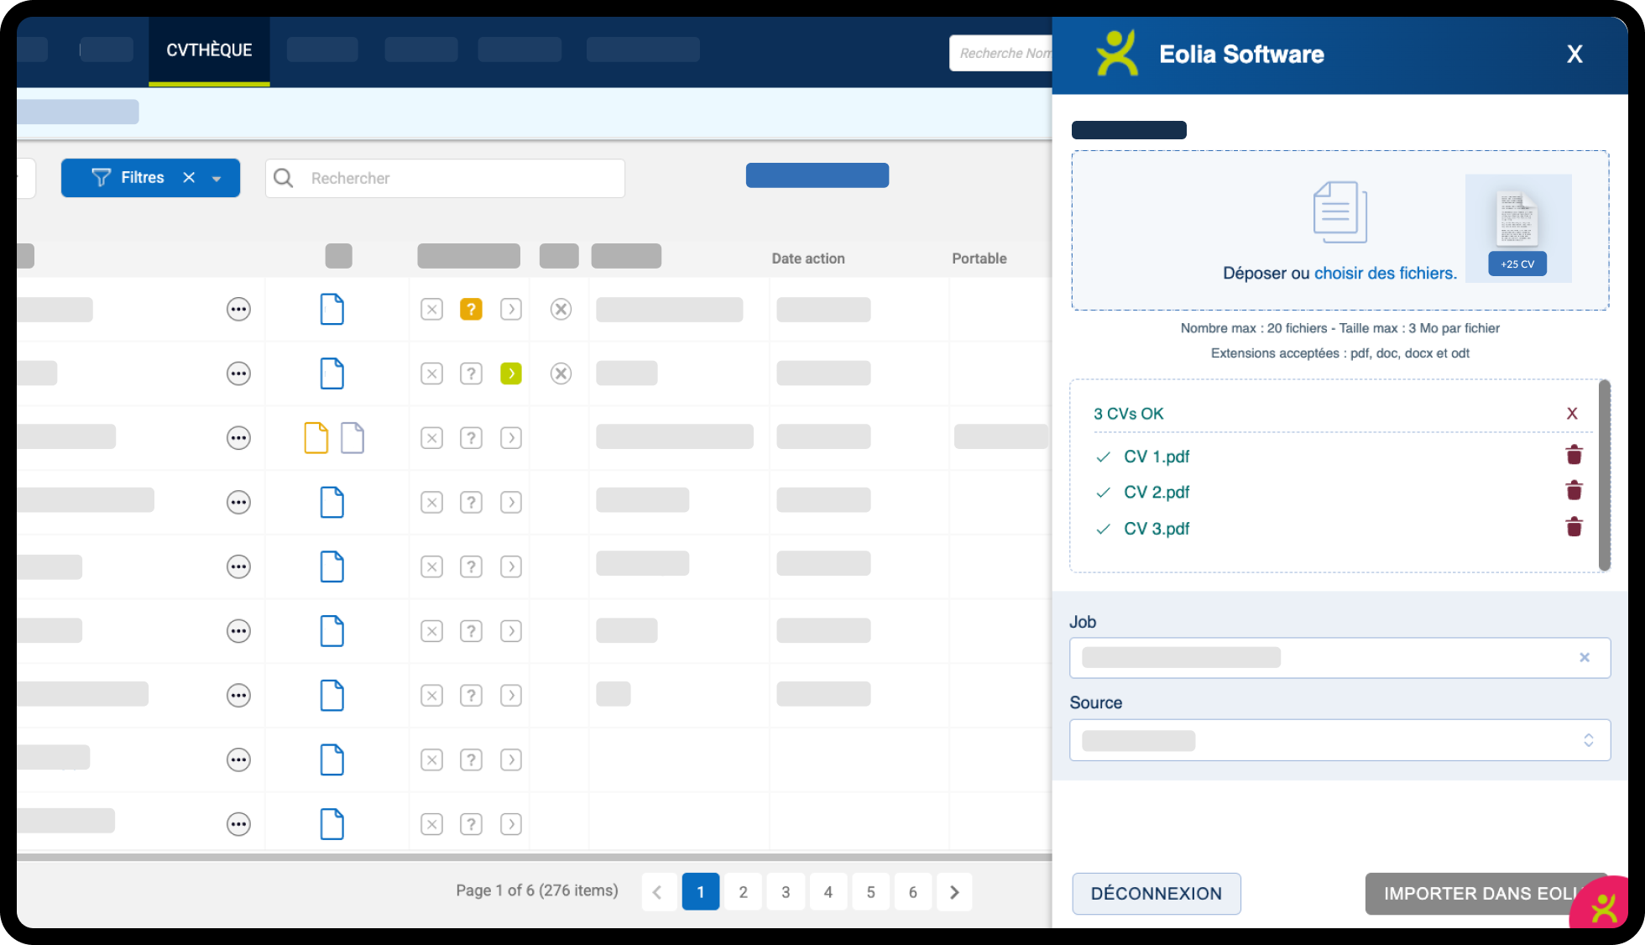The width and height of the screenshot is (1645, 945).
Task: Expand the Filtres dropdown arrow
Action: pos(217,179)
